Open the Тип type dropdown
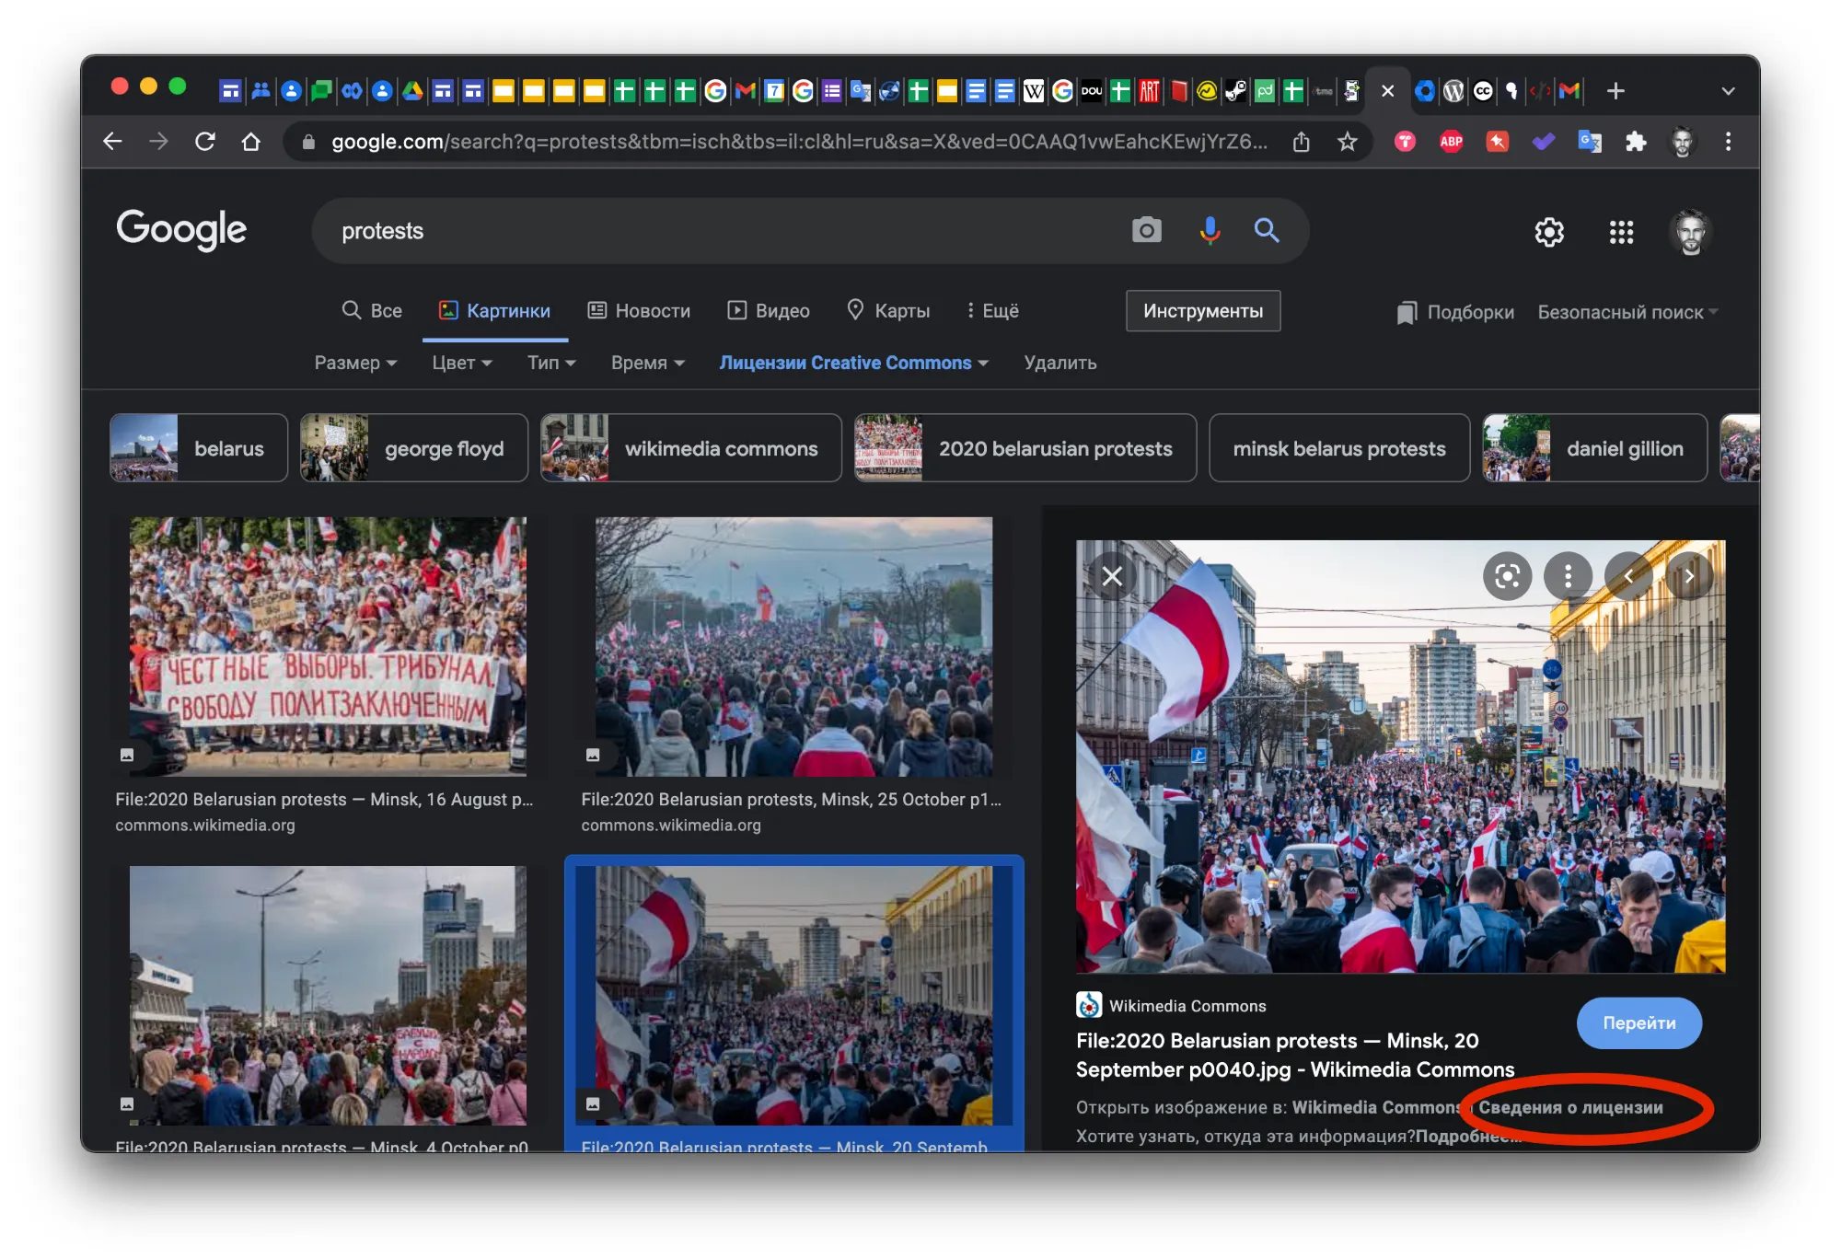 click(x=551, y=363)
